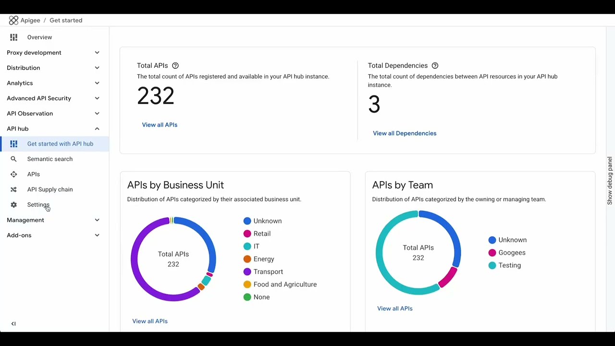This screenshot has width=615, height=346.
Task: Click View all Dependencies link
Action: point(405,133)
